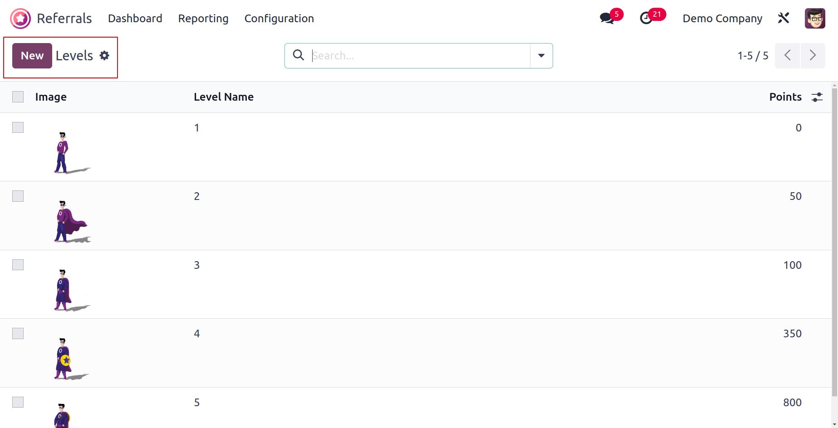Viewport: 838px width, 428px height.
Task: Click the points value 100
Action: pos(792,265)
